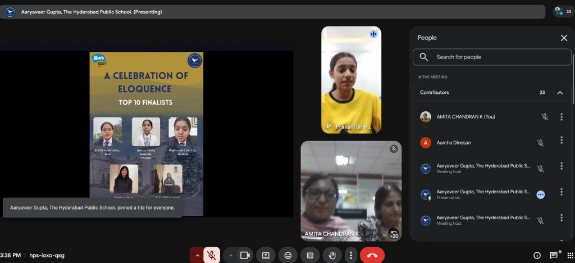This screenshot has width=575, height=263.
Task: Open more actions for AMITA CHANDRAN K (You)
Action: (x=562, y=117)
